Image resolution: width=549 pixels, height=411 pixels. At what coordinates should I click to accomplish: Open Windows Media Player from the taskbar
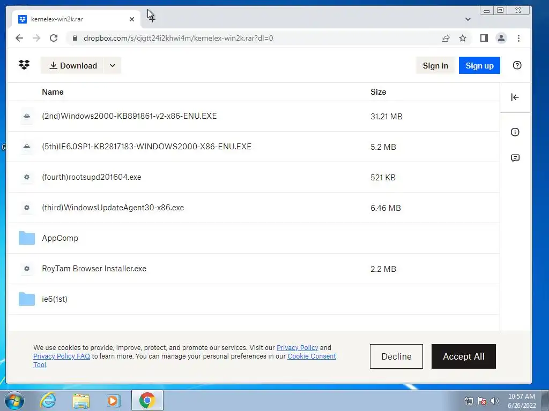coord(113,400)
